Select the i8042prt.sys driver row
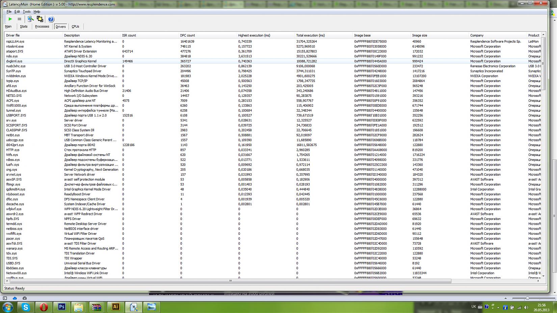The height and width of the screenshot is (313, 557). (273, 145)
